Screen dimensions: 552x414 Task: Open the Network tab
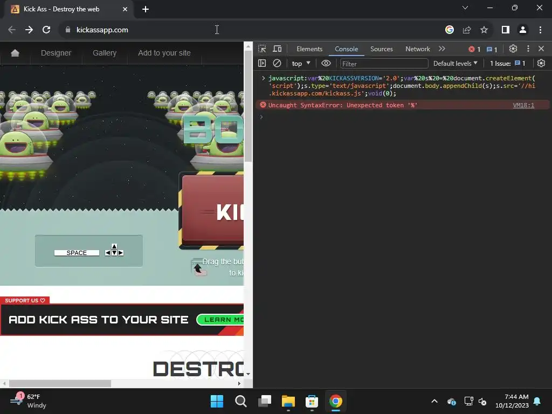(x=418, y=49)
